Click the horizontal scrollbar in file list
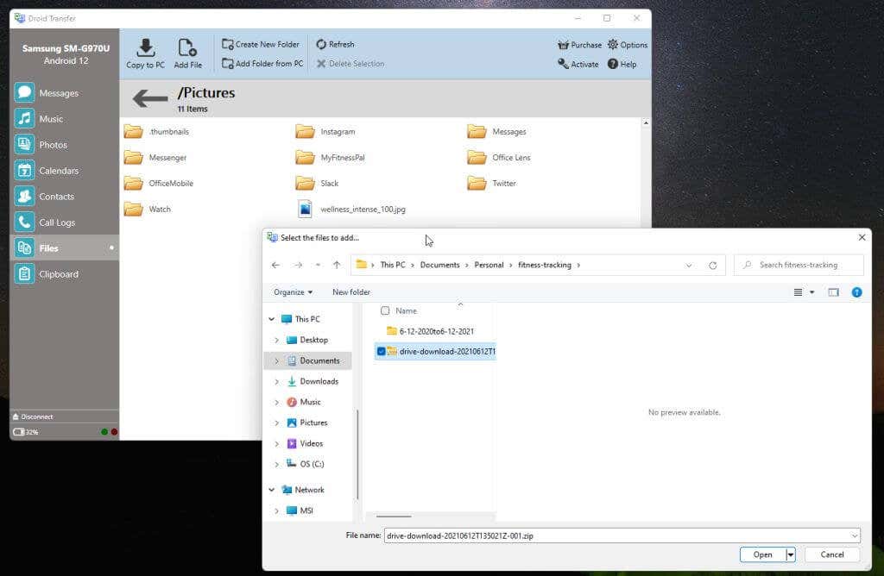The image size is (884, 576). click(394, 517)
